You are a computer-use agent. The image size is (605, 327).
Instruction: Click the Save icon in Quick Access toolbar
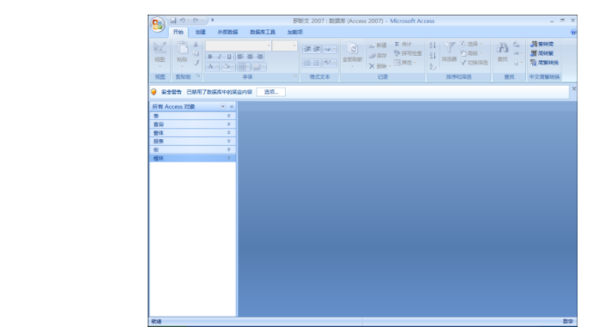pyautogui.click(x=173, y=21)
